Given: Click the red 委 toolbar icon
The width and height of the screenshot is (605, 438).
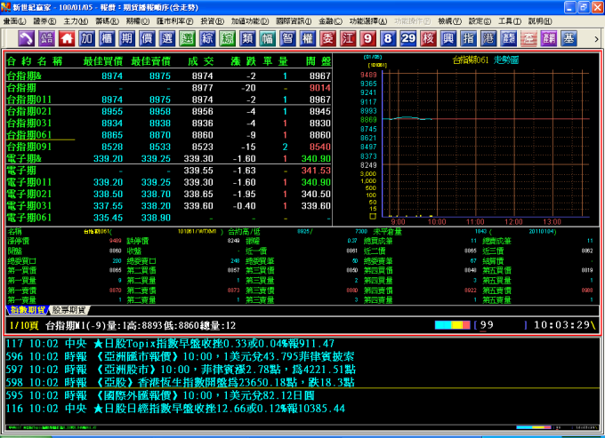Looking at the screenshot, I should tap(327, 38).
